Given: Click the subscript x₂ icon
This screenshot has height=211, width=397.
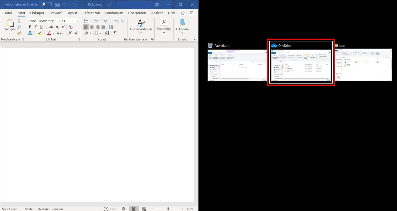Looking at the screenshot, I should coord(57,27).
